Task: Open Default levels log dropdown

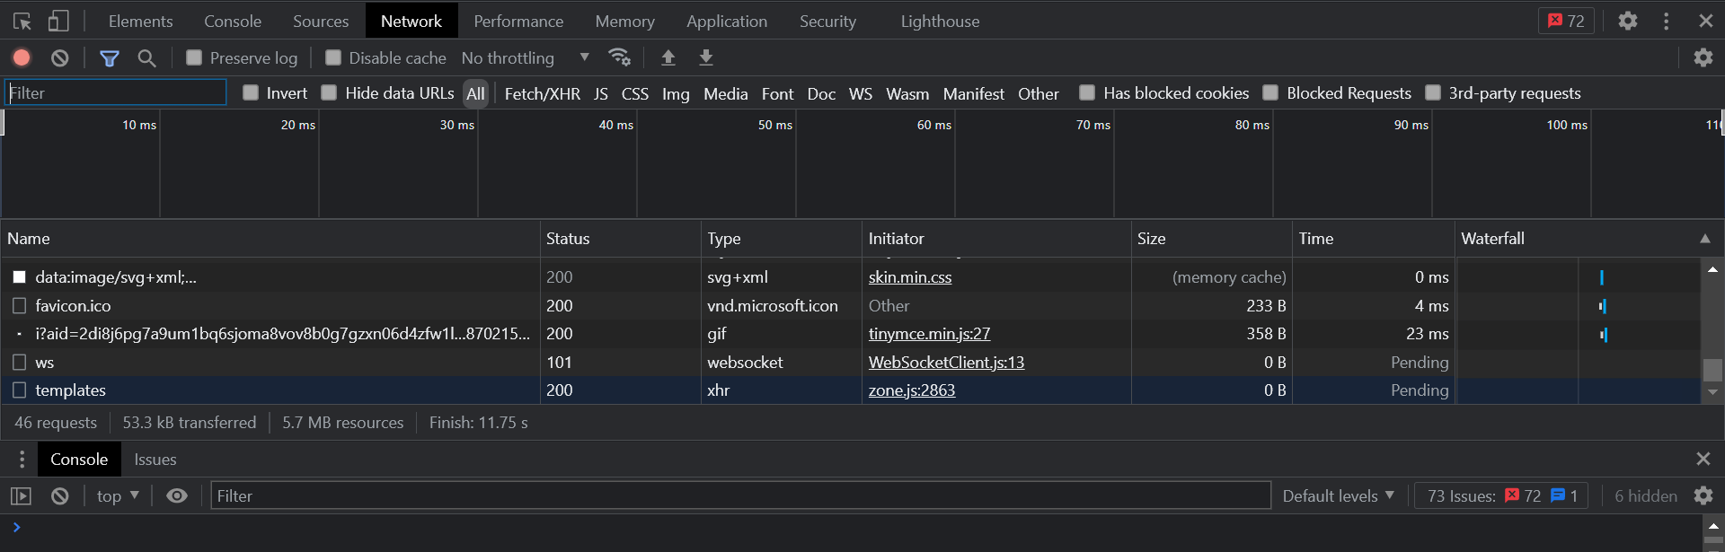Action: (x=1338, y=495)
